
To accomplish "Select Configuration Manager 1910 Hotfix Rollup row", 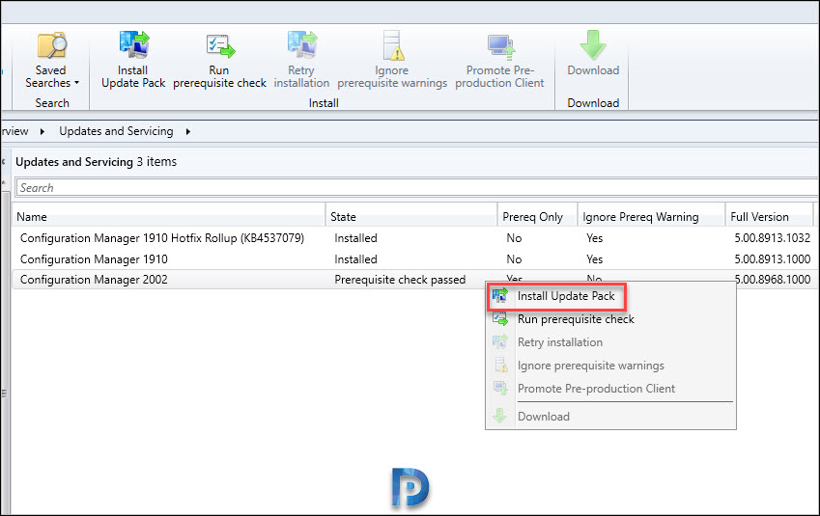I will point(415,238).
